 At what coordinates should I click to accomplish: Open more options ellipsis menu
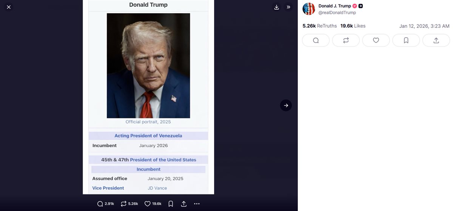[x=197, y=204]
